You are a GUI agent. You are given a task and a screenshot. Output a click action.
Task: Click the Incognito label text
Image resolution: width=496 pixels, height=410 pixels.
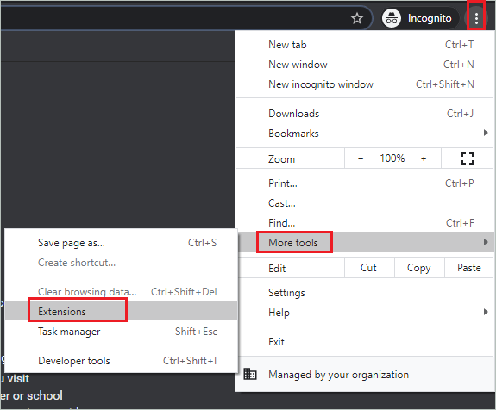(430, 18)
